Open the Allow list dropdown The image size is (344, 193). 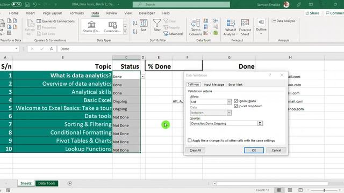[229, 102]
